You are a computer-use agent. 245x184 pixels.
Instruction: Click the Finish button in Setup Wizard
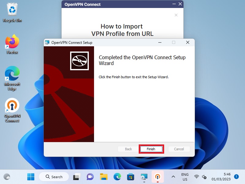[151, 149]
